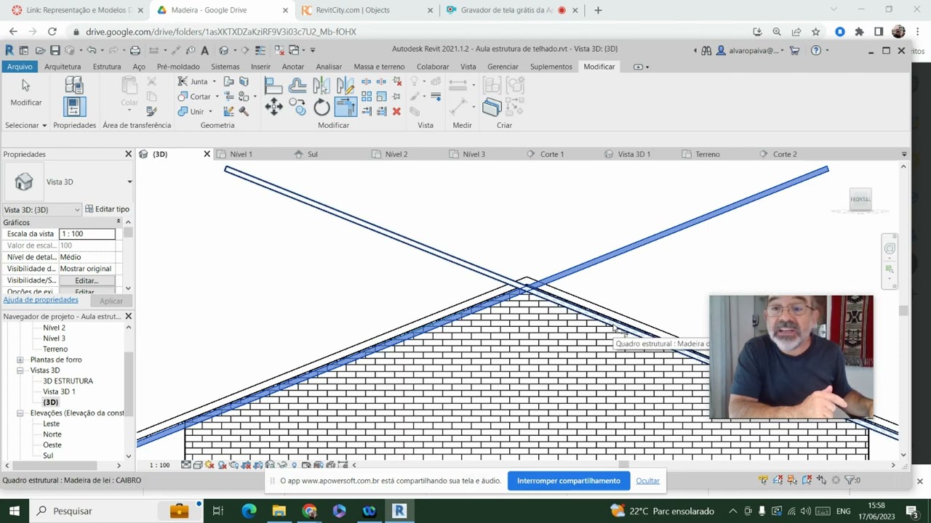
Task: Open Revit help question mark icon
Action: tap(816, 50)
